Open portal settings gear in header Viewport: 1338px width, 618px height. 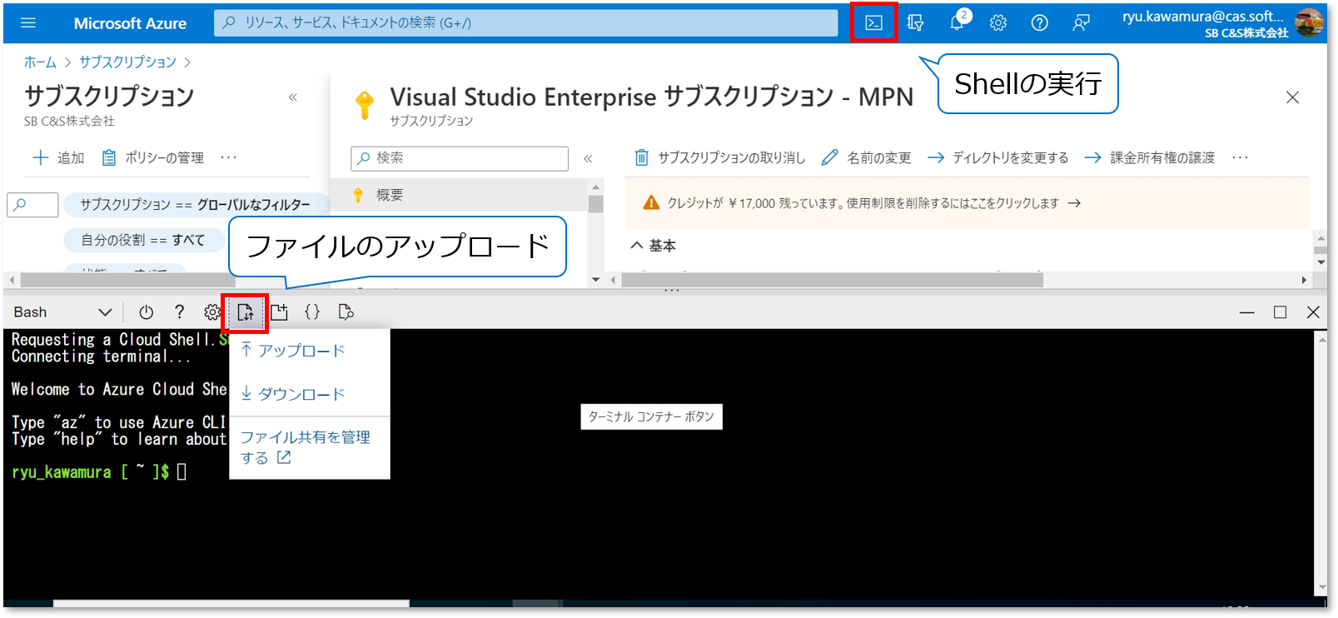coord(998,23)
